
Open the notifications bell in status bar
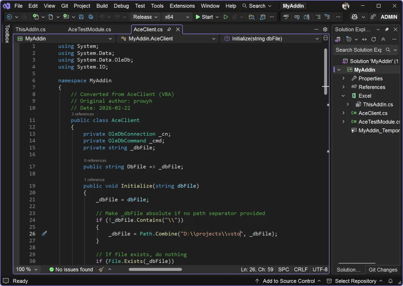pos(390,281)
